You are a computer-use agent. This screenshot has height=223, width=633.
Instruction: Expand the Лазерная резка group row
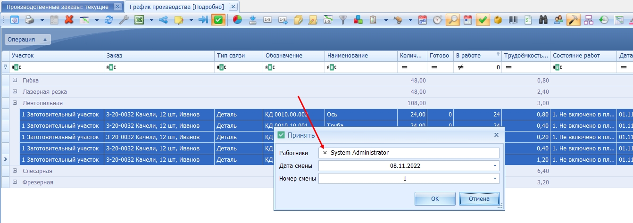coord(15,91)
